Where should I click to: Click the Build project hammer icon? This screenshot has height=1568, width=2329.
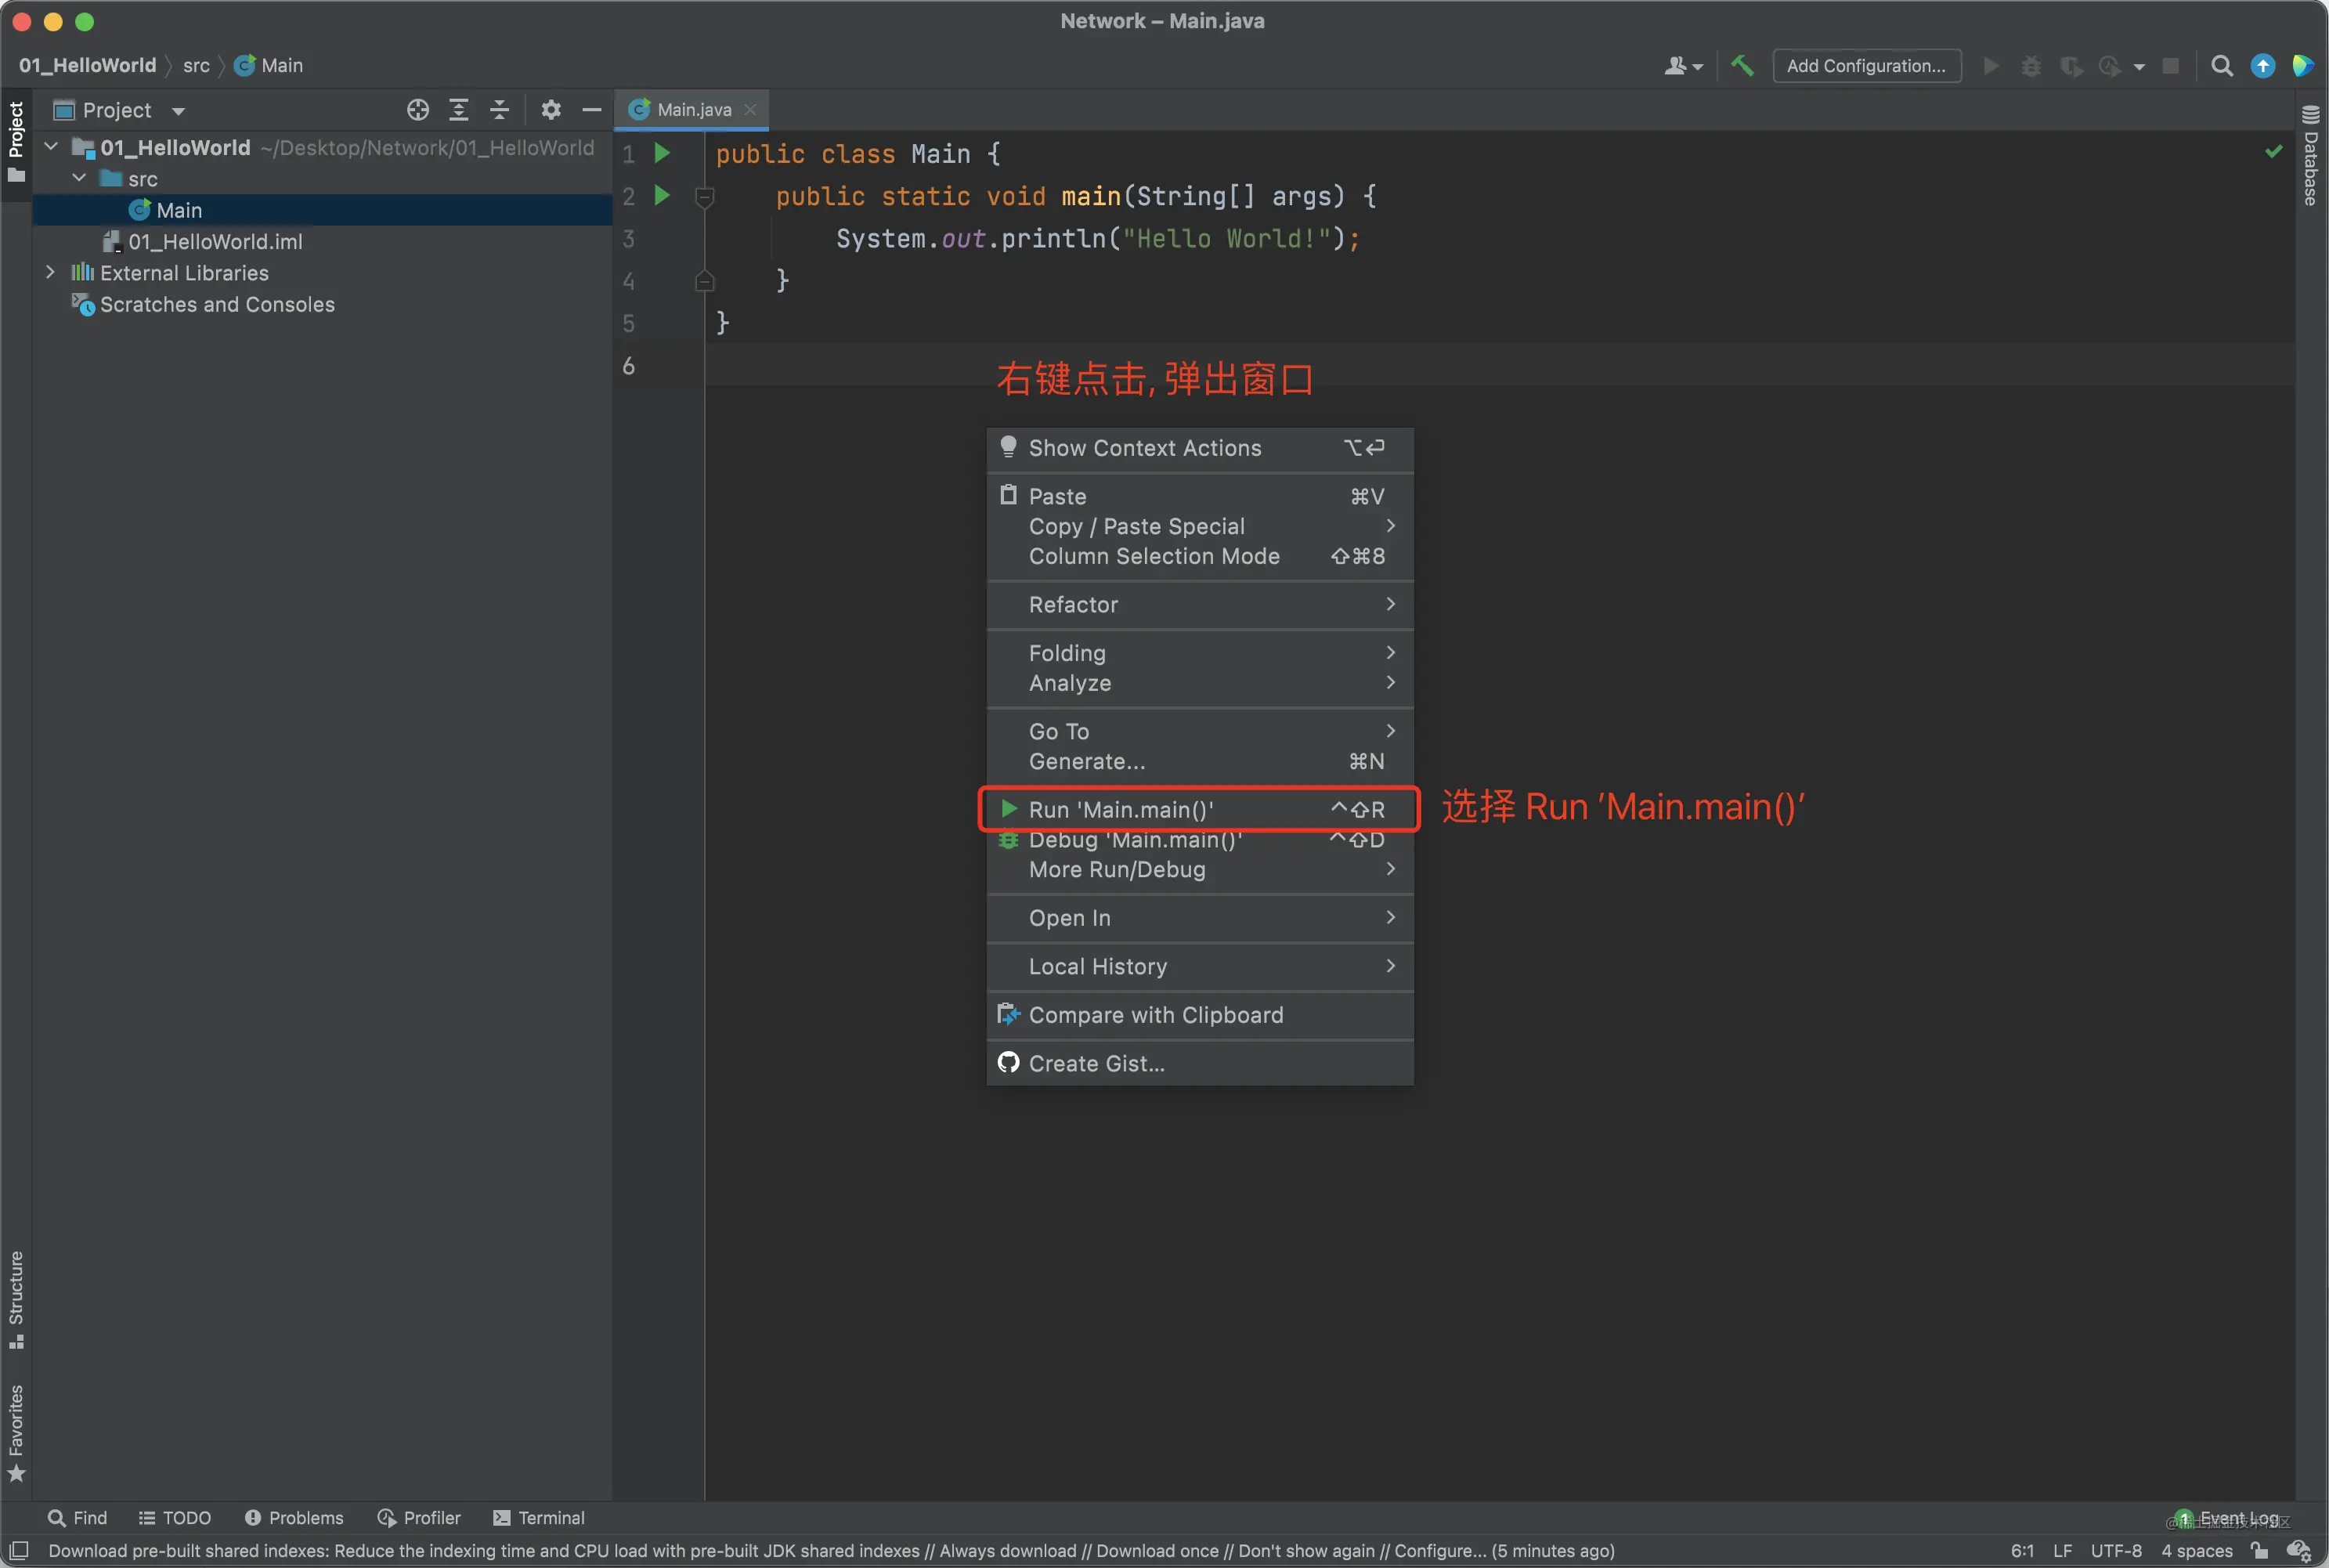click(1742, 65)
